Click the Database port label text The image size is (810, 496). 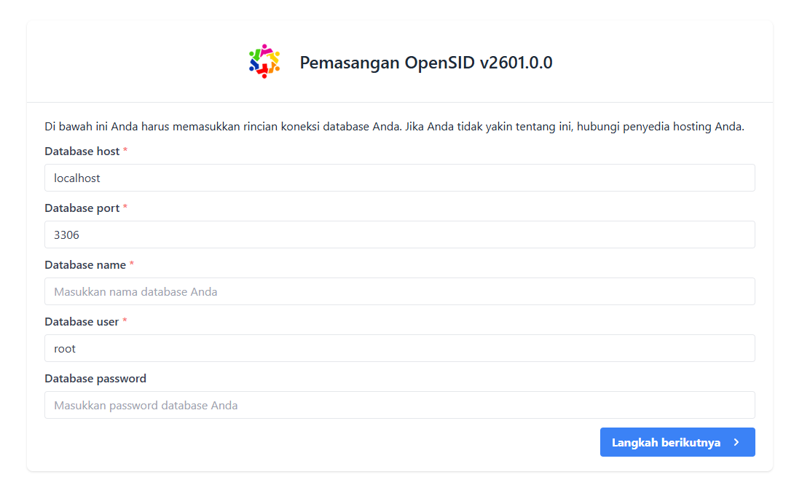82,208
